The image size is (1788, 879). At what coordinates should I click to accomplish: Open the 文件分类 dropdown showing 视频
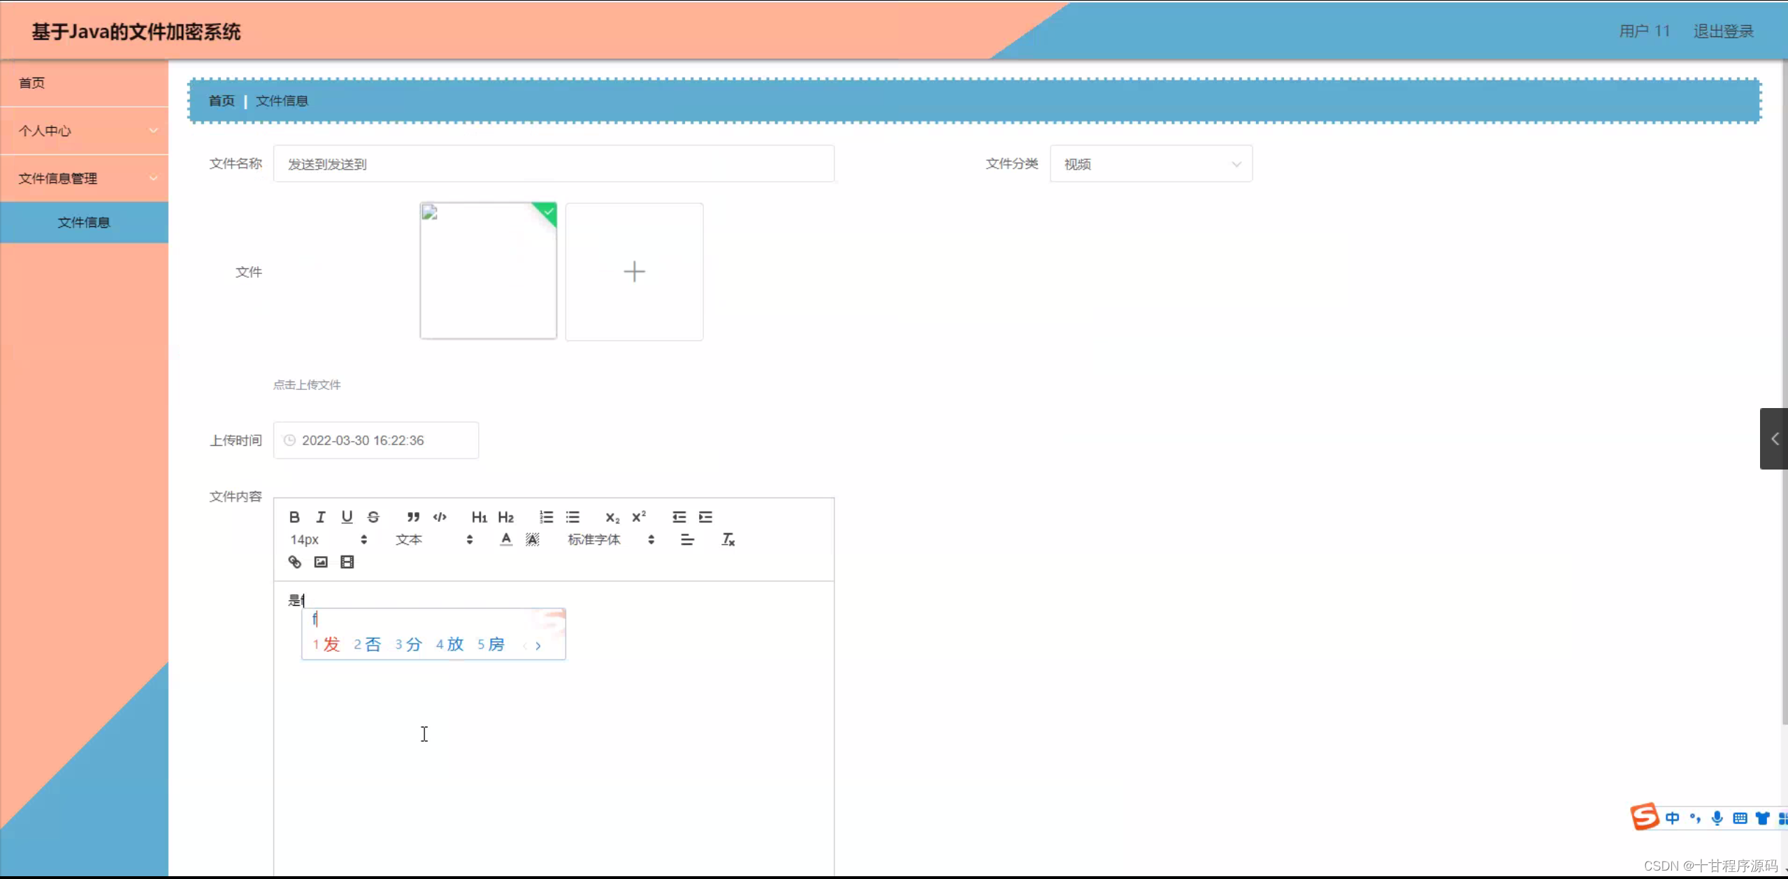(x=1151, y=164)
